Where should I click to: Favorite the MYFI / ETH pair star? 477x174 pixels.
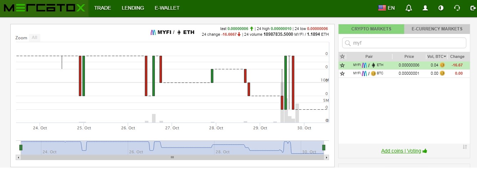342,65
